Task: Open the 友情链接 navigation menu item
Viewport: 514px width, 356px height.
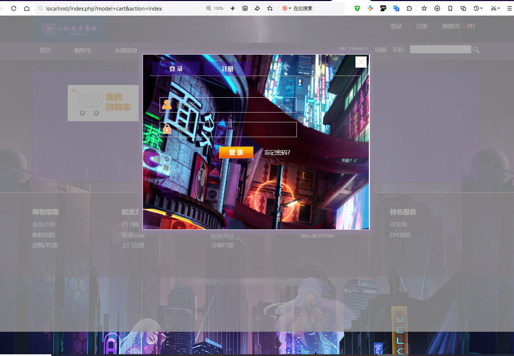Action: (126, 51)
